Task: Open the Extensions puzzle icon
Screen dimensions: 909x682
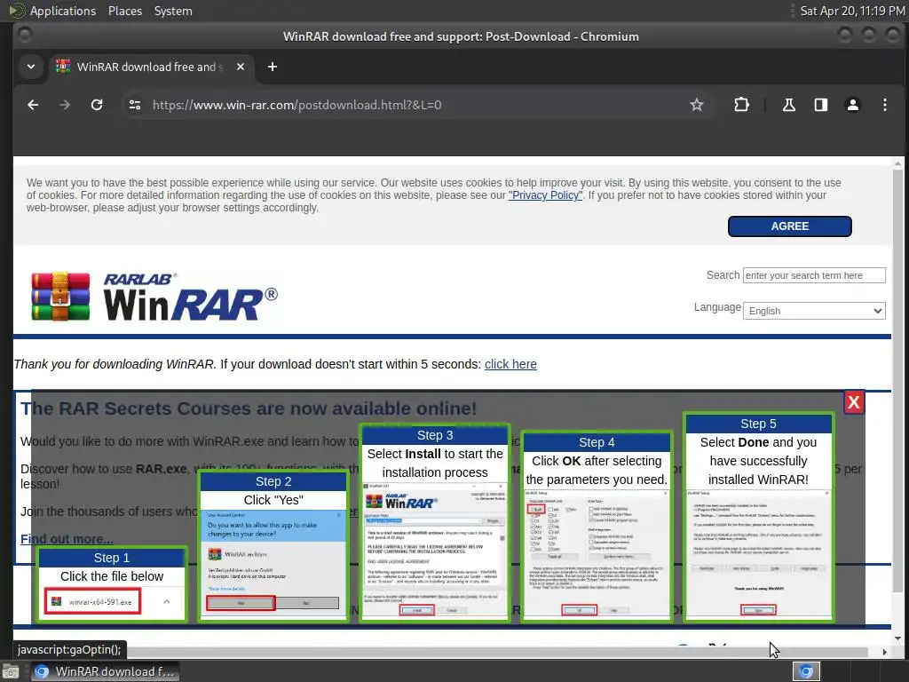Action: 741,105
